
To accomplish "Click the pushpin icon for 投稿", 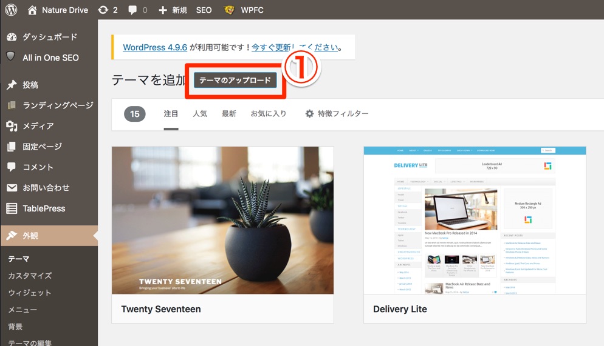I will [x=12, y=85].
